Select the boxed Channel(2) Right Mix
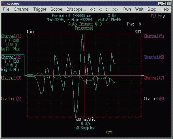173x139 pixels. 13,65
